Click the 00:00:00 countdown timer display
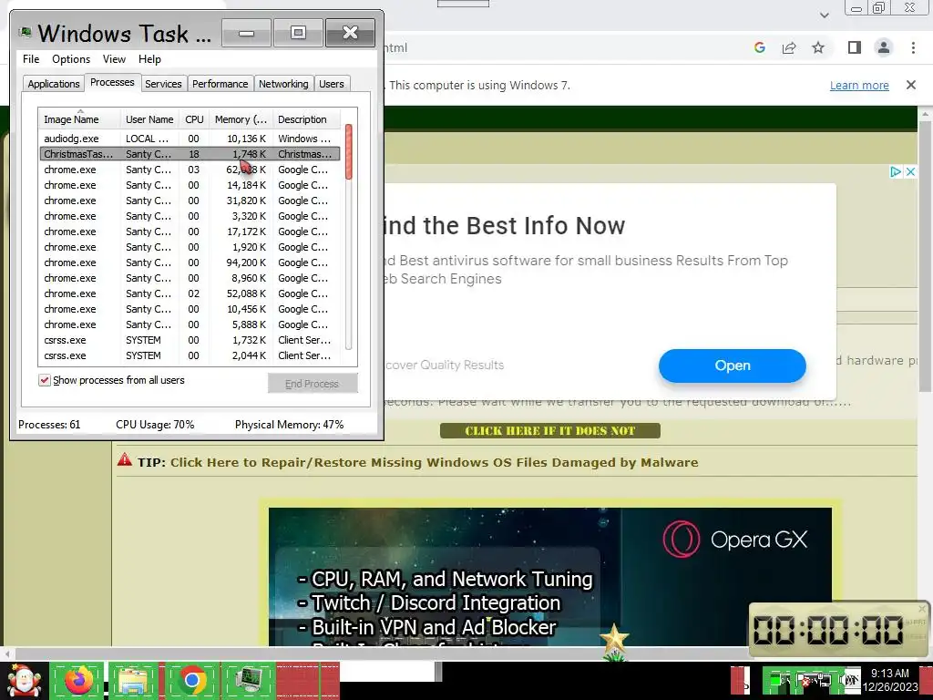Viewport: 933px width, 700px height. point(828,630)
